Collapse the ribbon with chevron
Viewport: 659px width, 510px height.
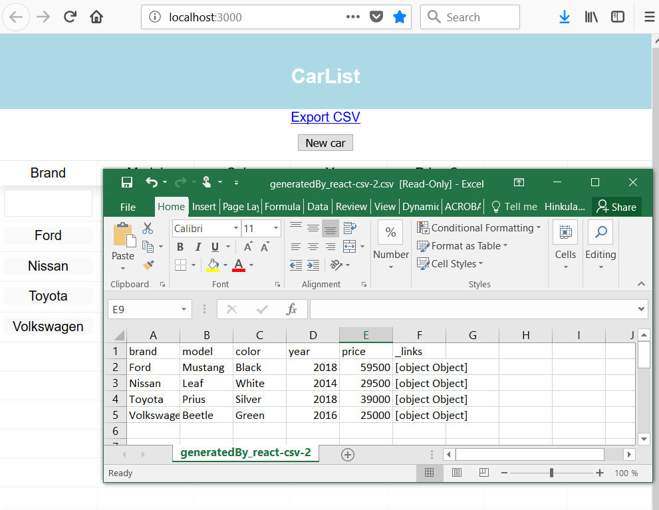641,284
